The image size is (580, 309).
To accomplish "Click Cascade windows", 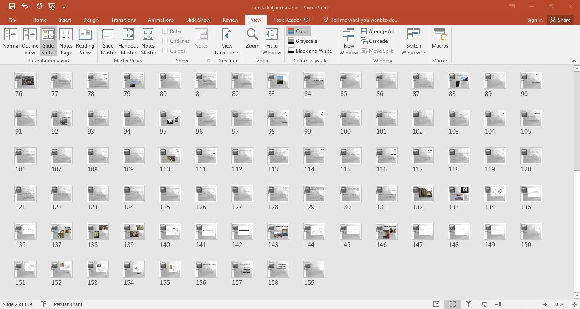I will tap(374, 41).
